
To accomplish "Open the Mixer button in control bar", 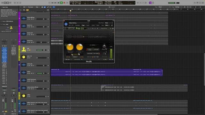I will (x=18, y=3).
